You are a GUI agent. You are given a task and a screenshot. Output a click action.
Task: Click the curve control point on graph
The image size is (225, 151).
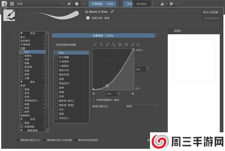coord(107,86)
